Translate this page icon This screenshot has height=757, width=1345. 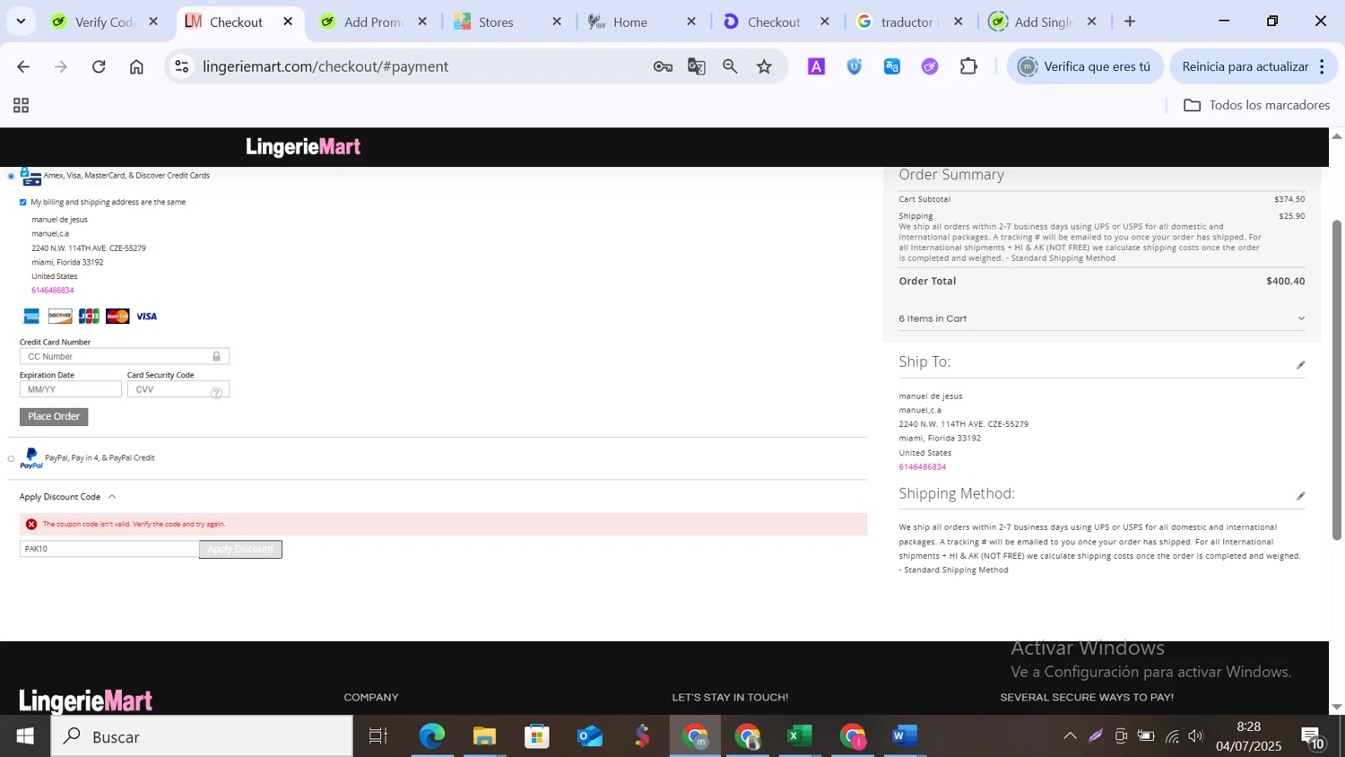point(697,66)
